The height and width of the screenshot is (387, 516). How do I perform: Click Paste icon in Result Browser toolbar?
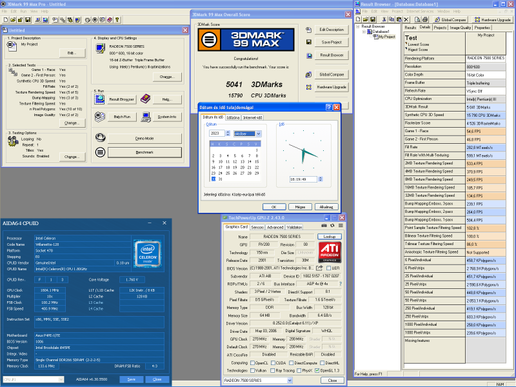pos(399,19)
